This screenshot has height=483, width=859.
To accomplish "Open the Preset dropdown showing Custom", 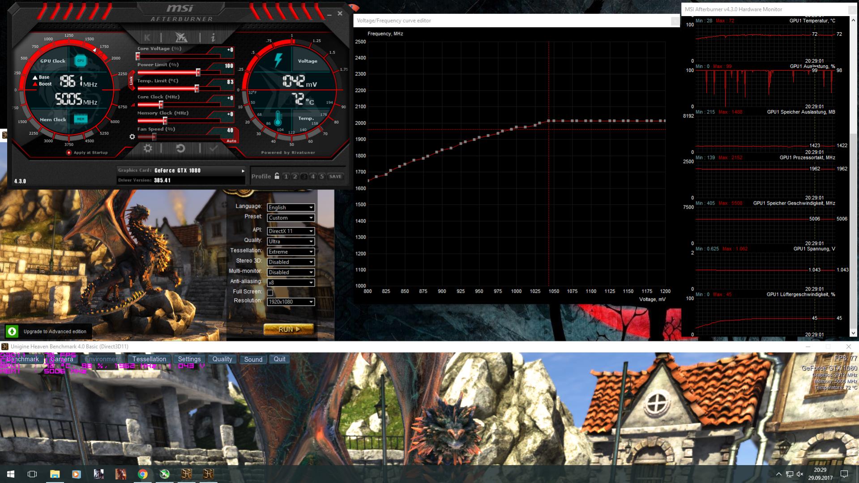I will coord(291,218).
